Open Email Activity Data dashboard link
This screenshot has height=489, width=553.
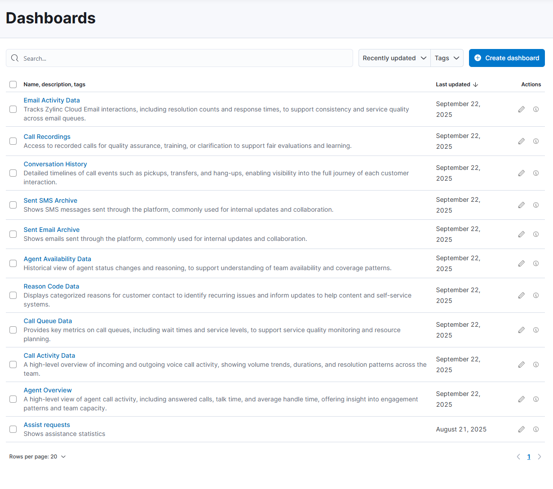52,100
